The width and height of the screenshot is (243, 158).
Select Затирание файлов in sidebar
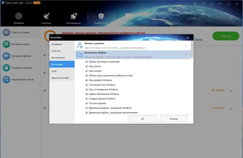tap(20, 56)
